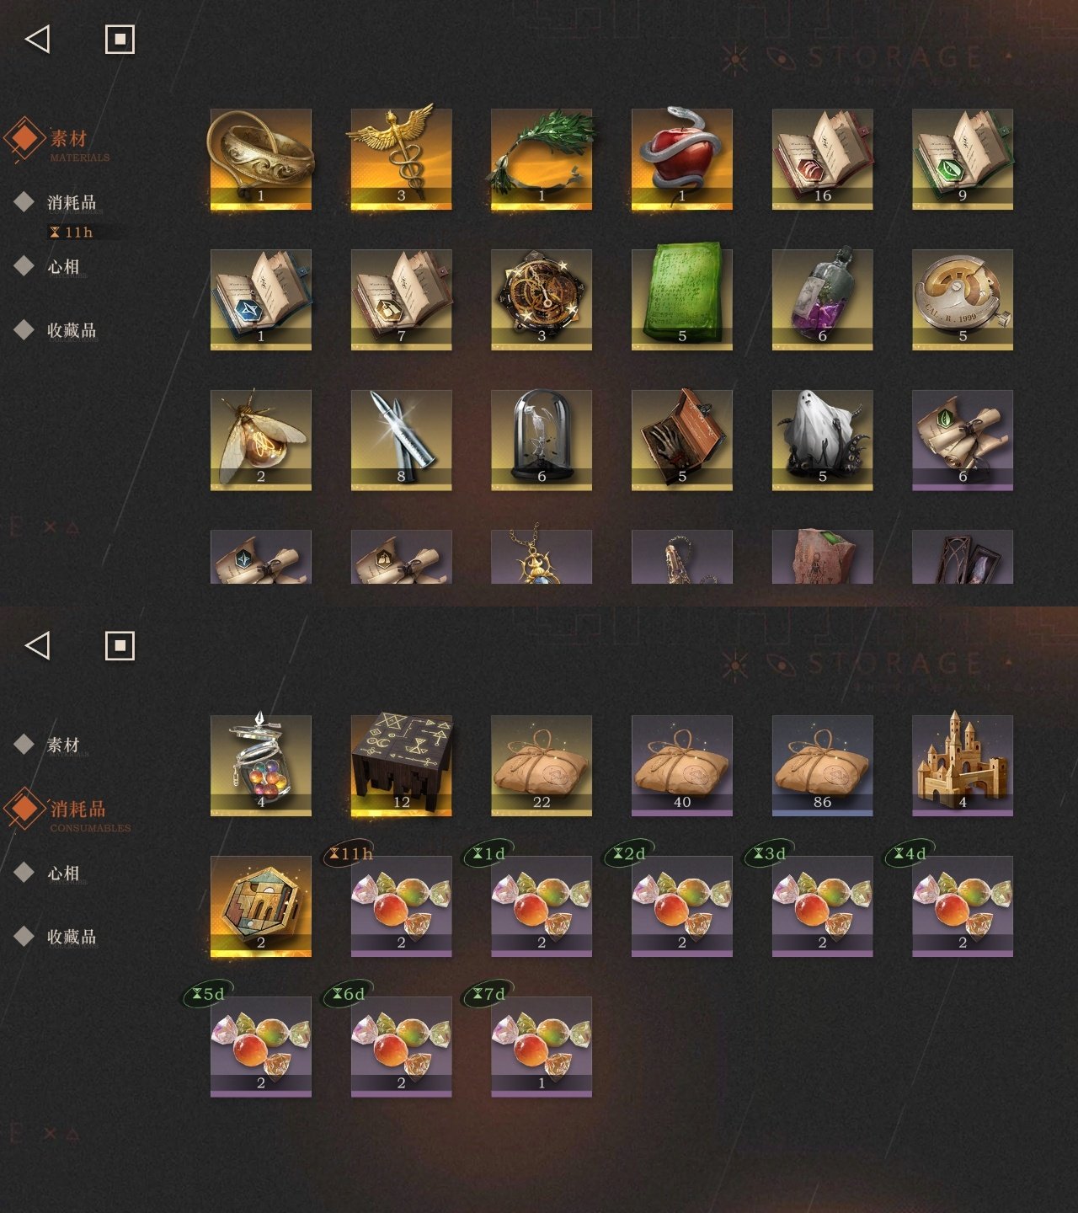Click the square home button in lower panel
The height and width of the screenshot is (1213, 1078).
click(120, 646)
